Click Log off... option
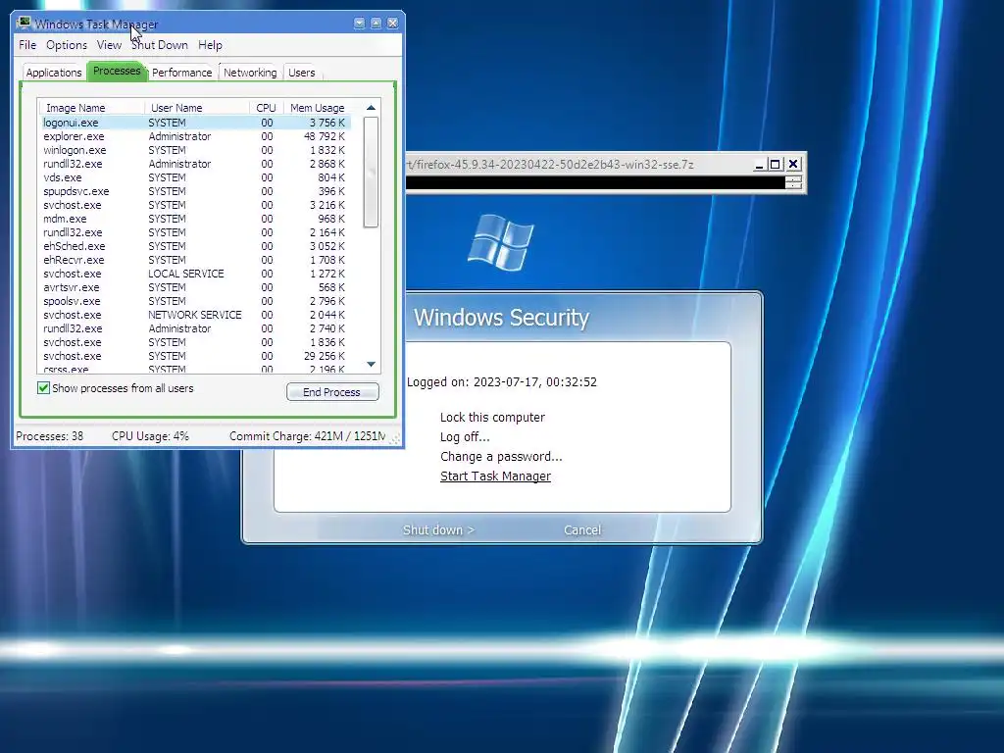1004x753 pixels. [x=465, y=436]
